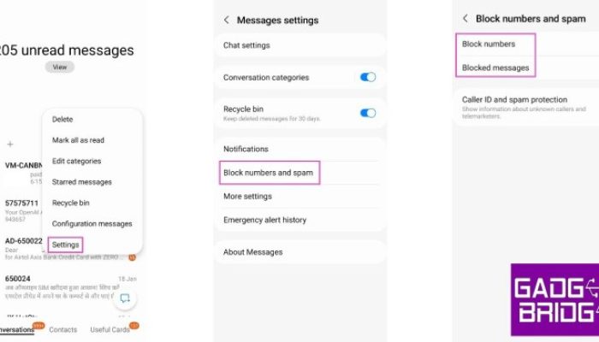The width and height of the screenshot is (599, 342).
Task: Click the Gadget Bridge logo
Action: (555, 299)
